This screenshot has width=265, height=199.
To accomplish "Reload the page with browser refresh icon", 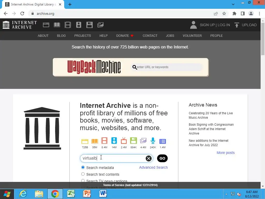I will pos(22,13).
